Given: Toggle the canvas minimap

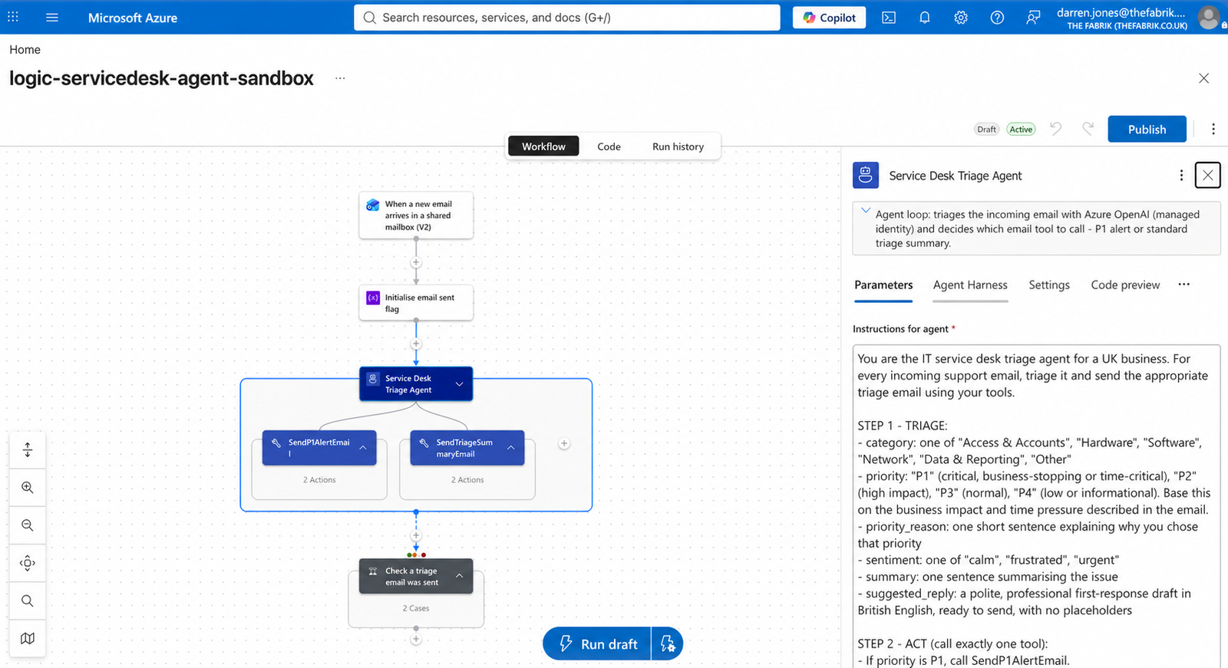Looking at the screenshot, I should click(28, 638).
